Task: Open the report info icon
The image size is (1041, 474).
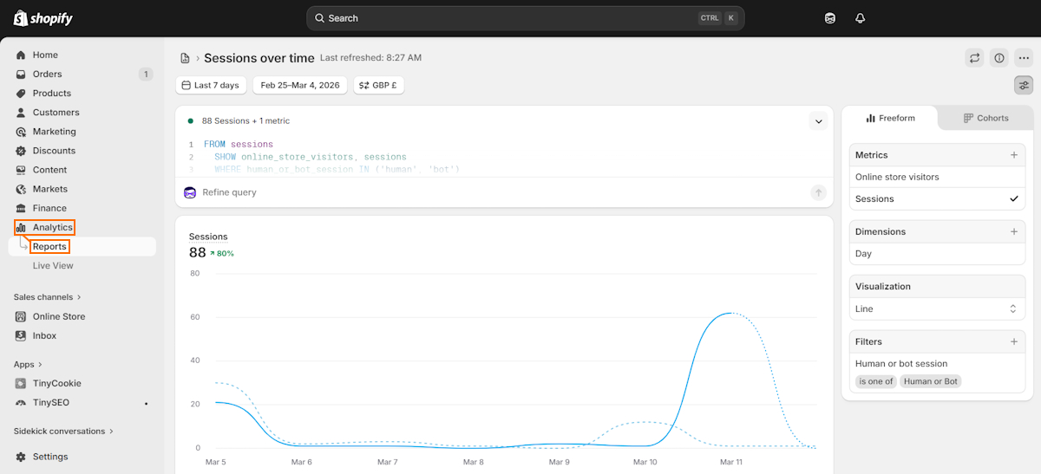Action: [x=999, y=58]
